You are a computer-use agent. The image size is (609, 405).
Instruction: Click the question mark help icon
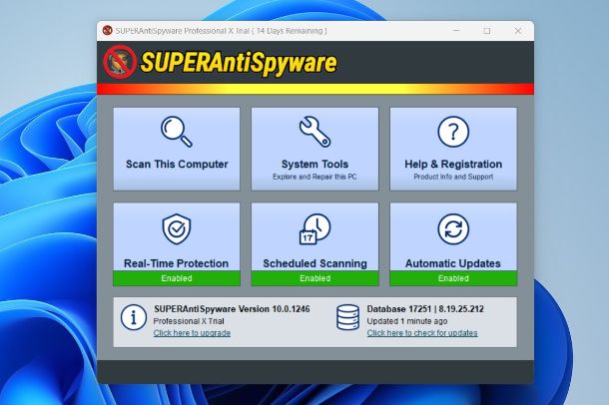point(453,132)
